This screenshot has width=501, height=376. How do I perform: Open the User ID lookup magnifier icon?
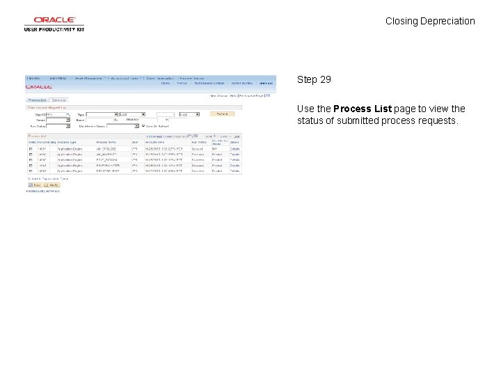68,114
